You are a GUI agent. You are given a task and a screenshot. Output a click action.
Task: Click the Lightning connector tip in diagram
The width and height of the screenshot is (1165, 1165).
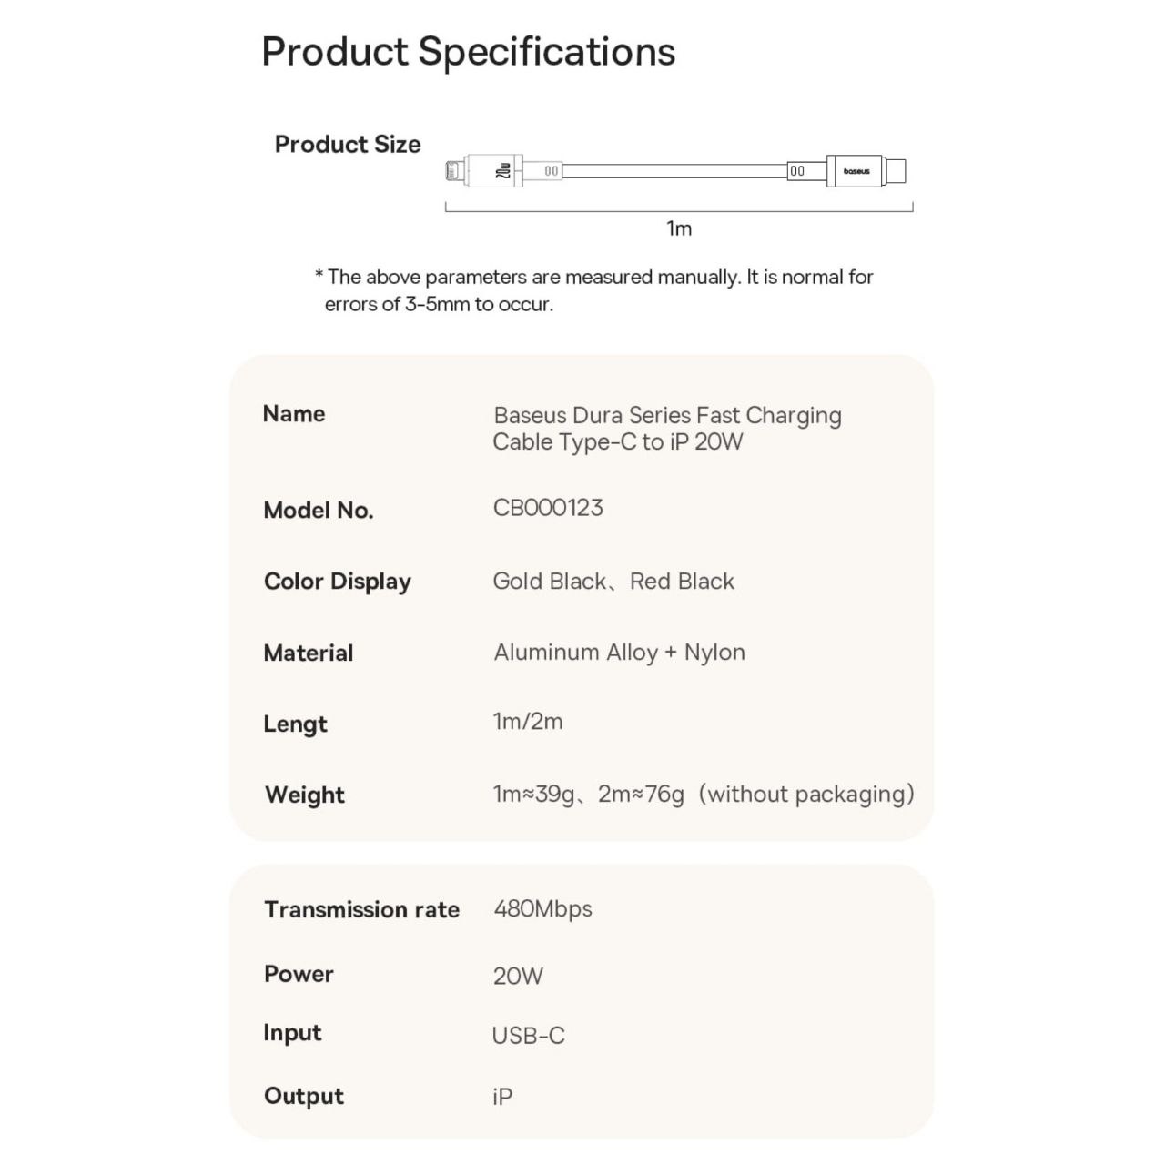click(x=455, y=171)
